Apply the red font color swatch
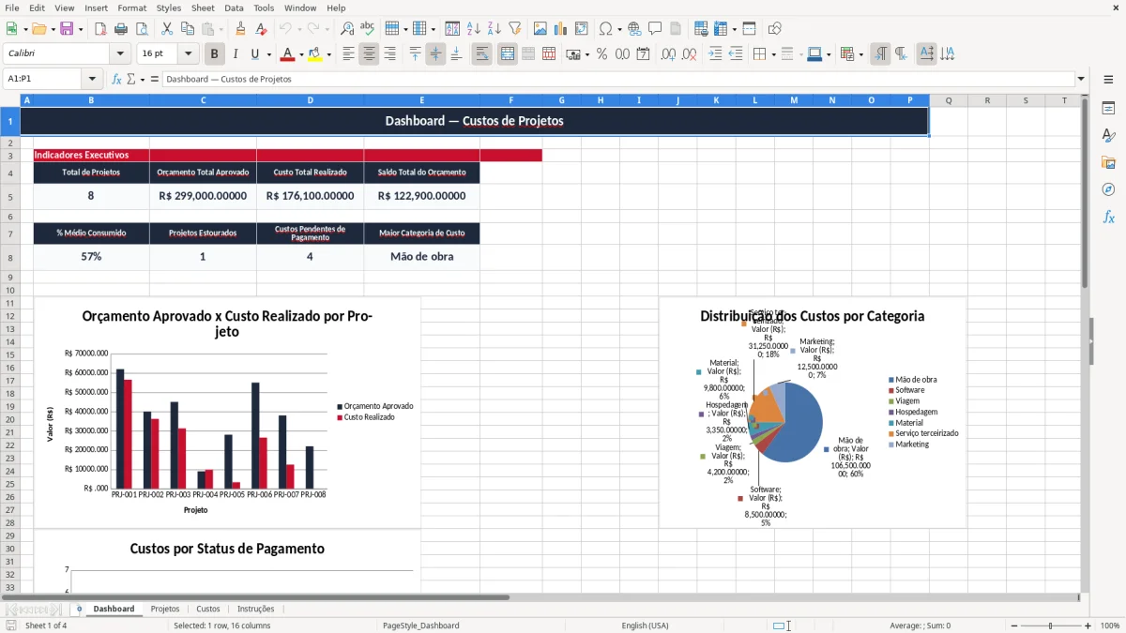Image resolution: width=1126 pixels, height=633 pixels. [288, 54]
